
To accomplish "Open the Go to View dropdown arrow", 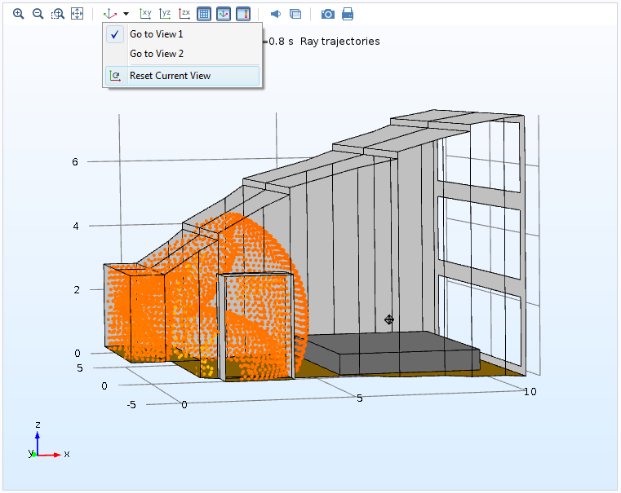I will pyautogui.click(x=126, y=14).
